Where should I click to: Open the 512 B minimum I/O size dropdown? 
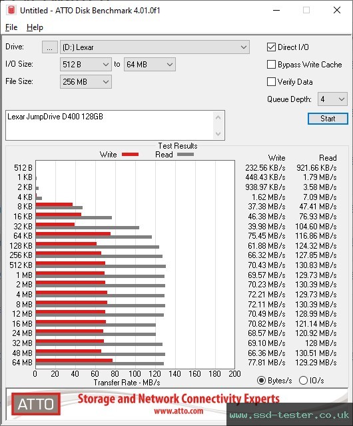tap(86, 65)
